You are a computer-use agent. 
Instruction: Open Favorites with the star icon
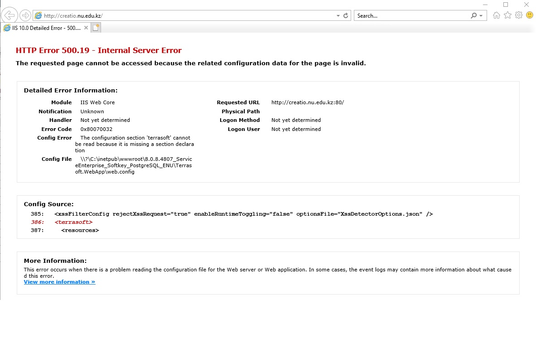pyautogui.click(x=507, y=15)
